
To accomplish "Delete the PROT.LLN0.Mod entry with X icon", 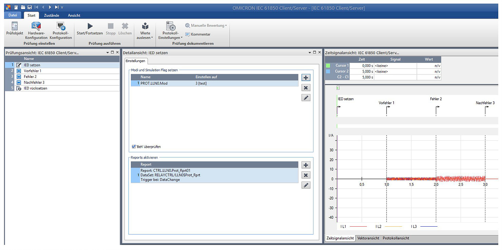I will (x=306, y=88).
